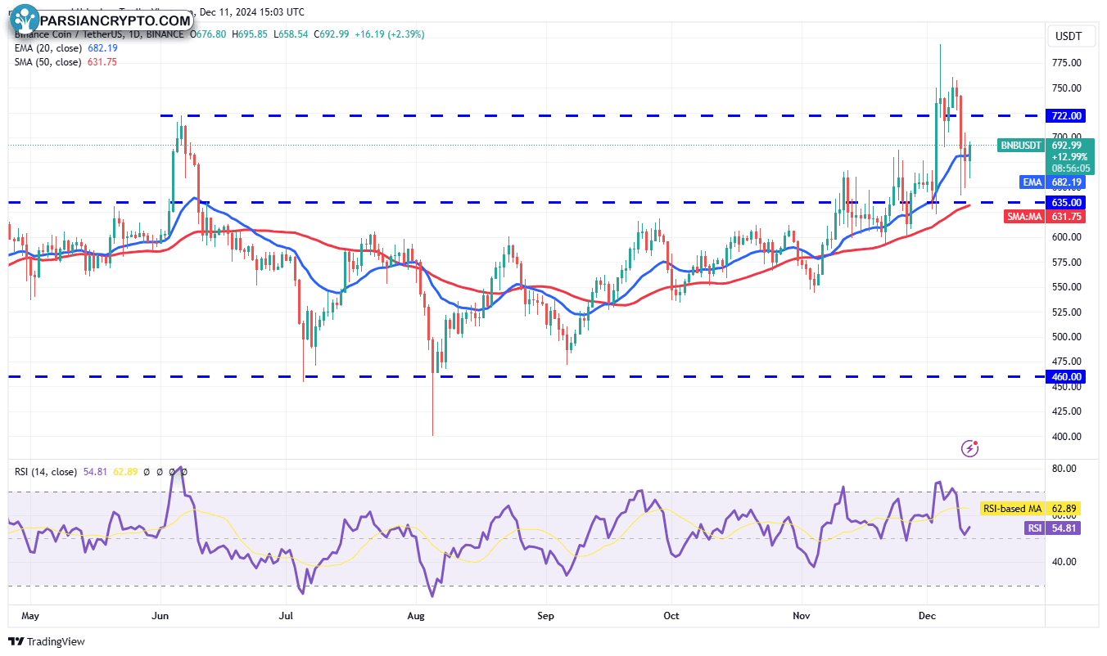Click the yellow 62.89 label on RSI axis
Screen dimensions: 1107x656
click(x=1064, y=508)
